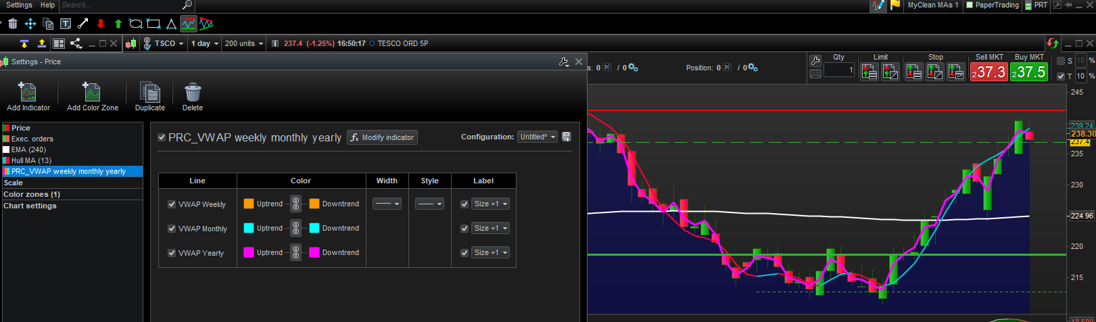Click Add Indicator in settings window

coord(28,96)
